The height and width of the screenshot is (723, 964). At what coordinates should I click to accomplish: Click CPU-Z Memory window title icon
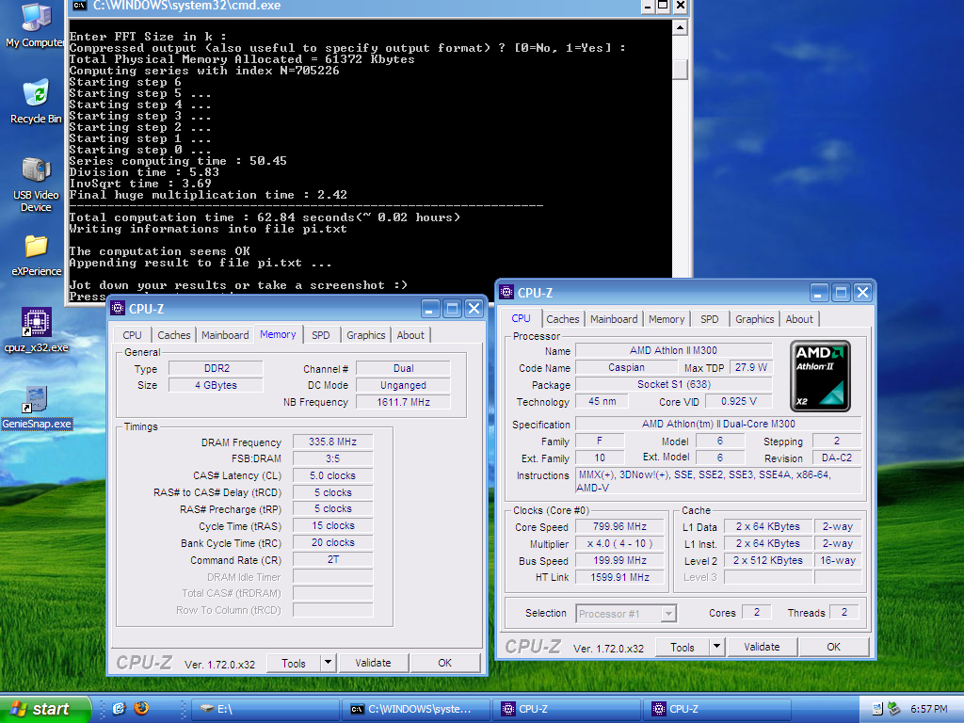pyautogui.click(x=118, y=308)
